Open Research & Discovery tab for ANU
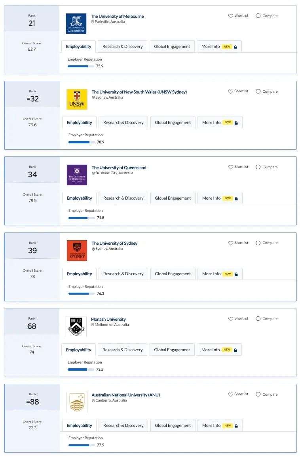 click(x=123, y=426)
